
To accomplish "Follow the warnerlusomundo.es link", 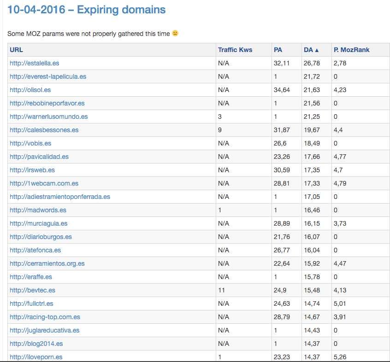I will (x=48, y=117).
